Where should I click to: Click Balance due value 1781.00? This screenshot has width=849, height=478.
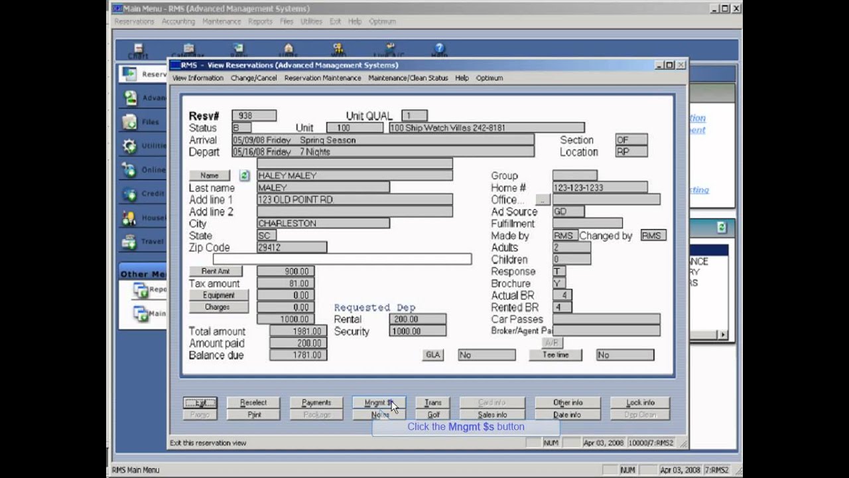point(297,355)
